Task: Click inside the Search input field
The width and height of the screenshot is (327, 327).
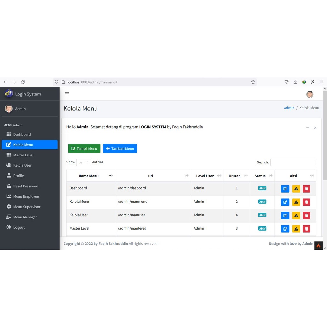Action: click(293, 162)
